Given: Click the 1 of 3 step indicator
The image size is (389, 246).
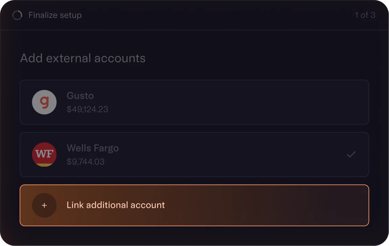Looking at the screenshot, I should 365,15.
